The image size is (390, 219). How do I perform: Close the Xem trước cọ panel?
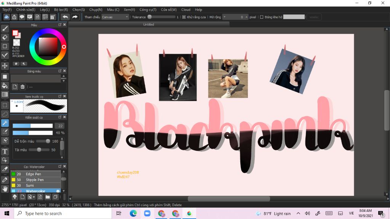64,96
